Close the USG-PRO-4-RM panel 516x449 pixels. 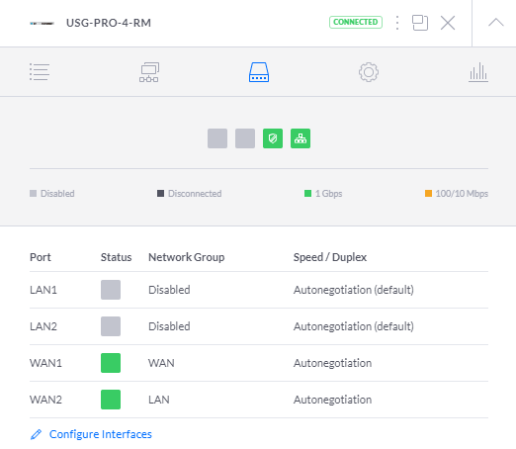[x=448, y=23]
